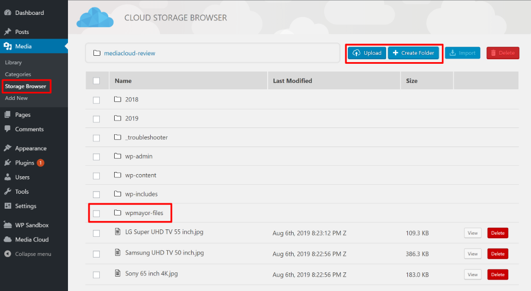Toggle the select-all checkbox in table header

point(97,81)
